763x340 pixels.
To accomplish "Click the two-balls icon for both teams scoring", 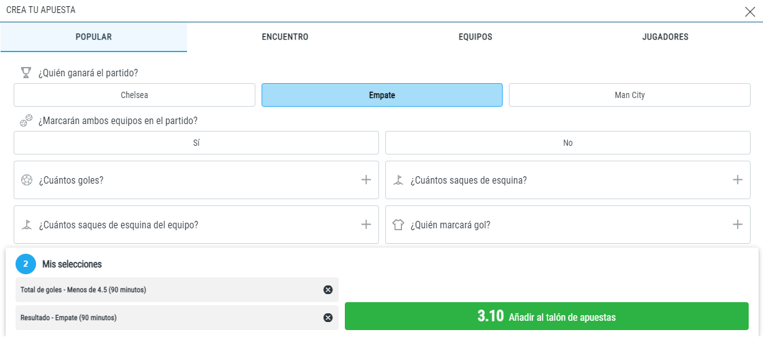I will (x=26, y=120).
